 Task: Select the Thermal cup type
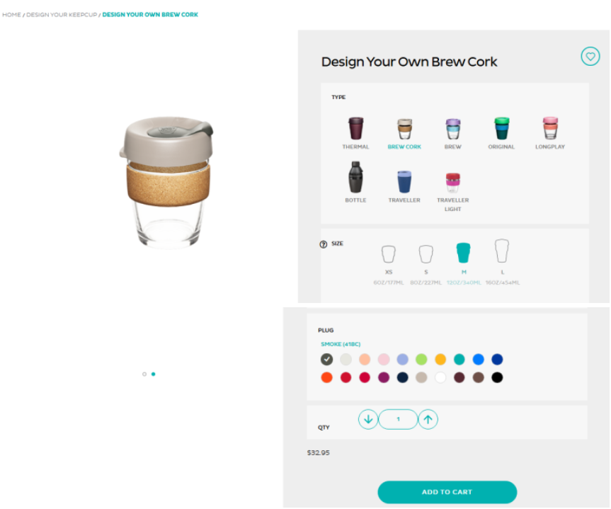[355, 133]
